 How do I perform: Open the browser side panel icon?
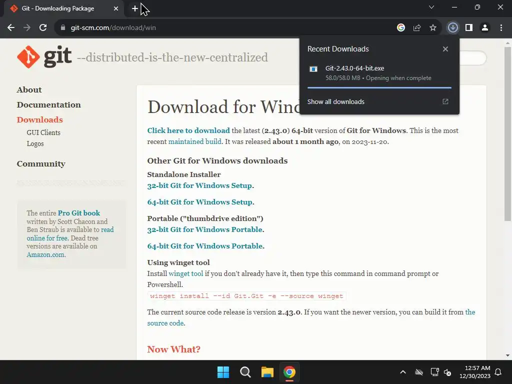click(x=469, y=28)
